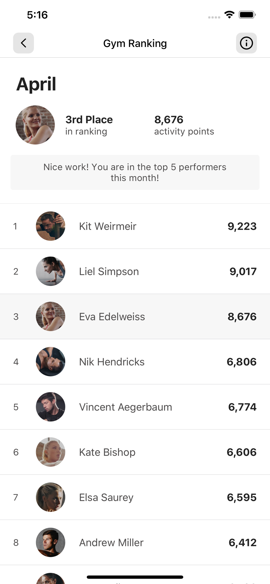Viewport: 270px width, 584px height.
Task: Tap the 8,676 activity points stat
Action: [x=184, y=125]
